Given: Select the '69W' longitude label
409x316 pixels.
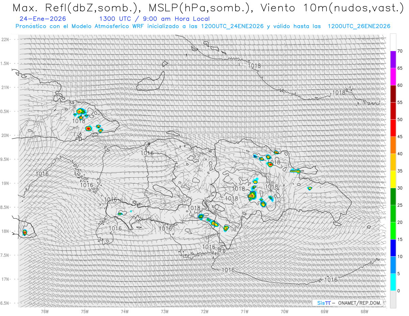Looking at the screenshot, I should click(324, 311).
